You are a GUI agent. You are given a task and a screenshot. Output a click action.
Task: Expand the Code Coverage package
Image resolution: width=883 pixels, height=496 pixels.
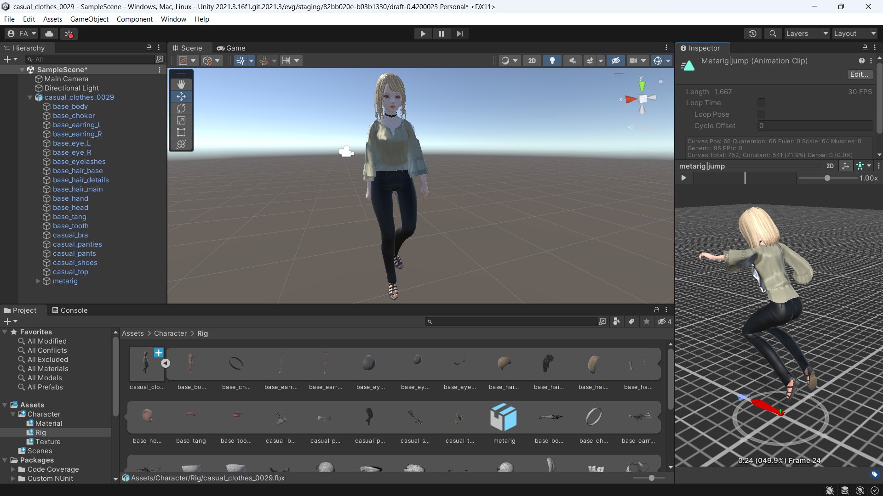tap(13, 469)
